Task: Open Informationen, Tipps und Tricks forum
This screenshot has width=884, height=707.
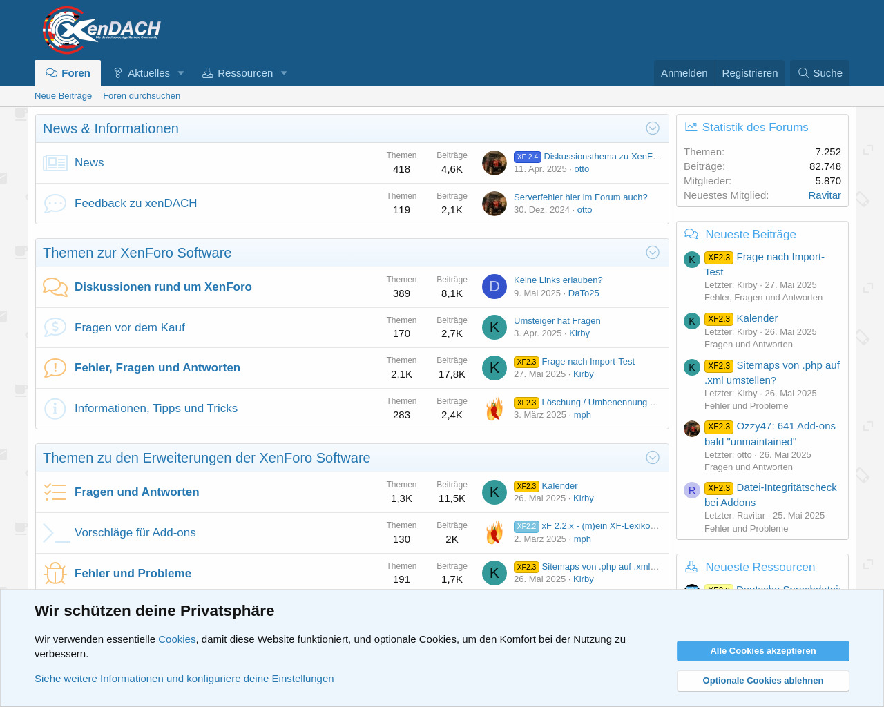Action: pos(156,409)
